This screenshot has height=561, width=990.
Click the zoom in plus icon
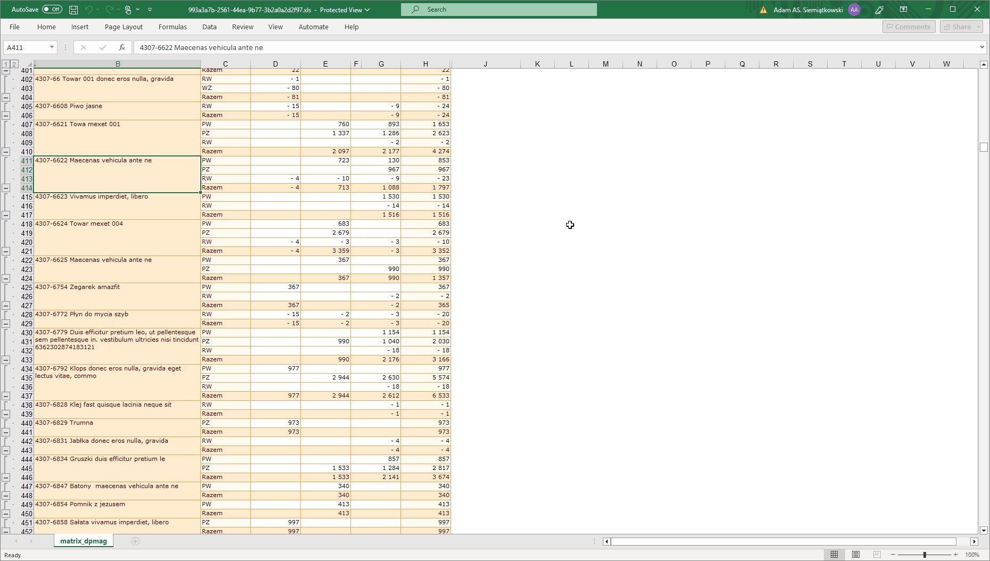click(956, 555)
